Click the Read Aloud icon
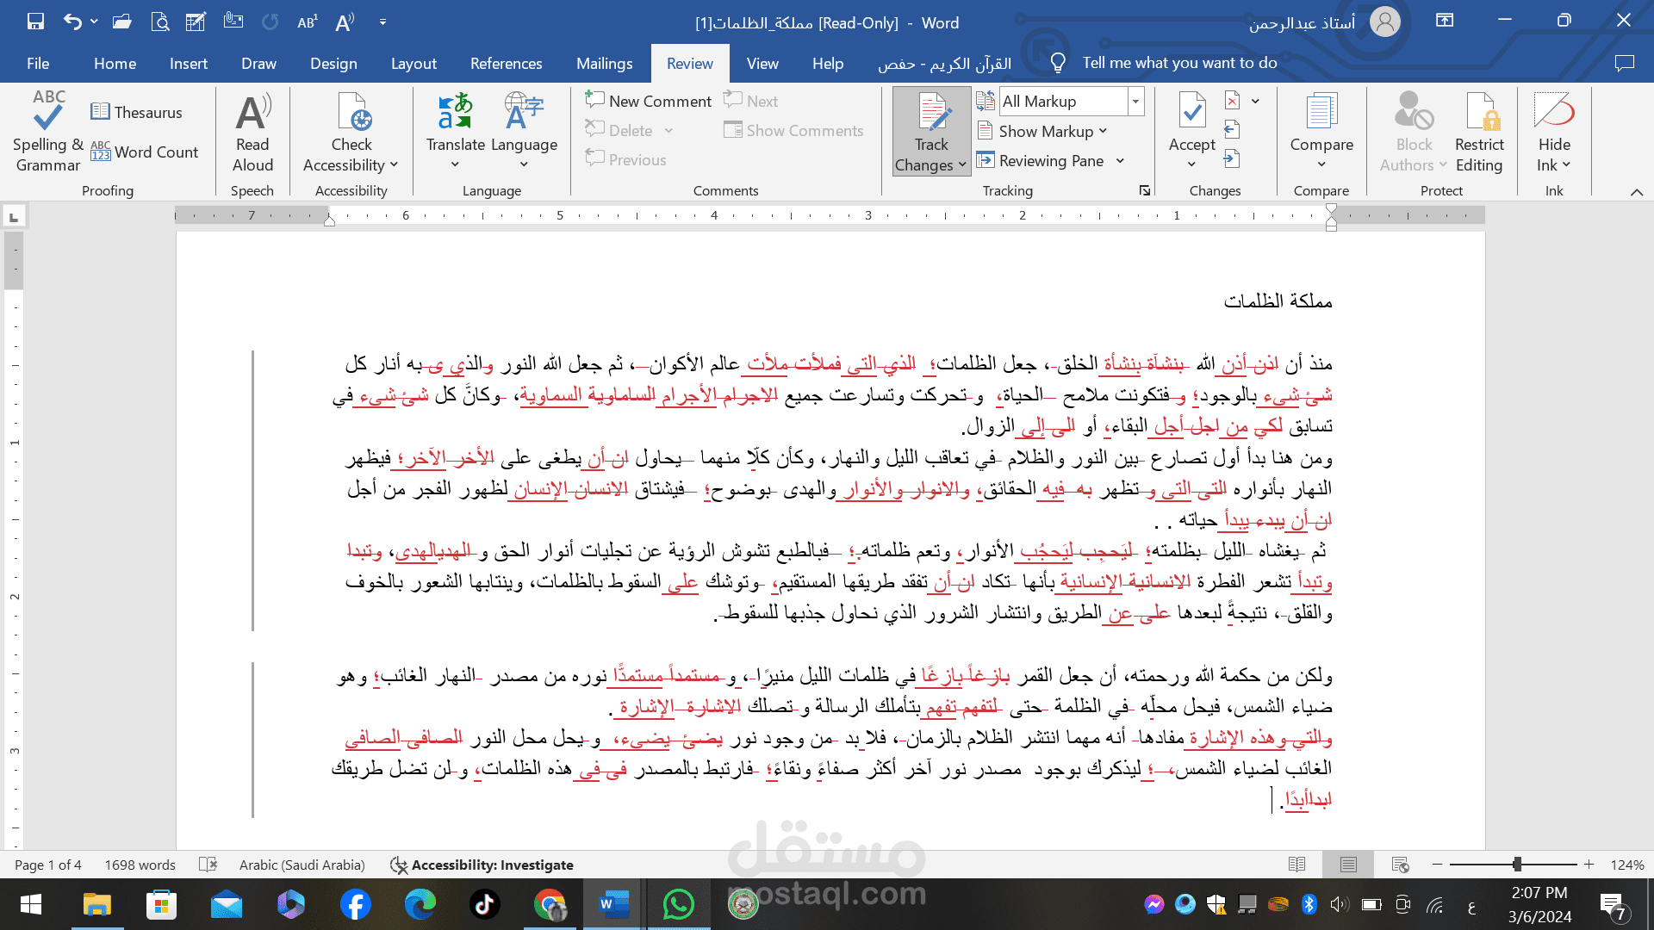Screen dimensions: 1654x930 pos(252,115)
